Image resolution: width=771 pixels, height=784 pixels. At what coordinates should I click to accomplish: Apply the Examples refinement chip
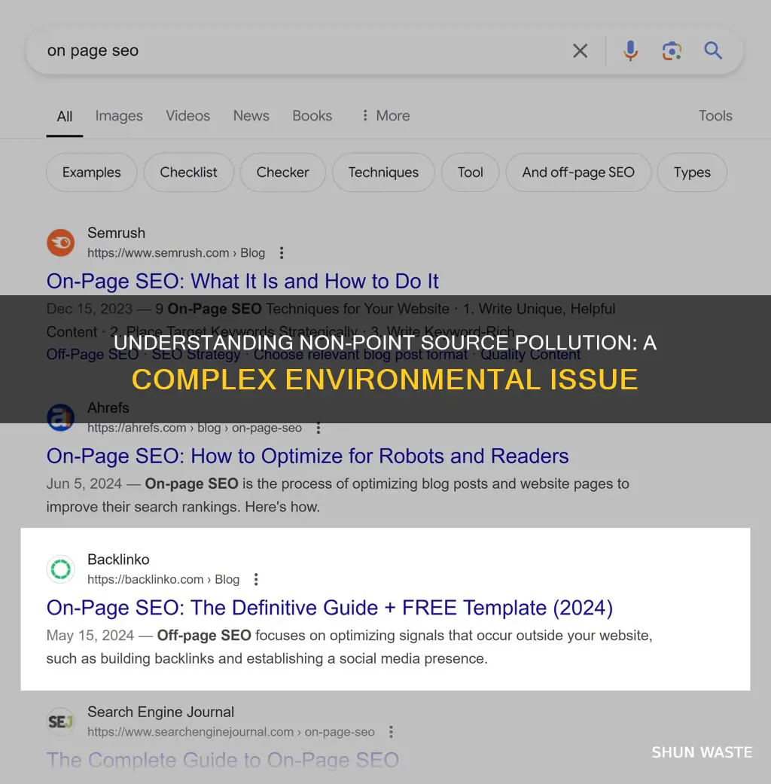pyautogui.click(x=92, y=172)
